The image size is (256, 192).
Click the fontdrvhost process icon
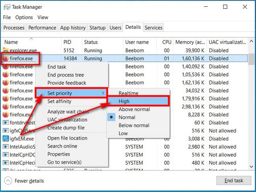[x=6, y=122]
